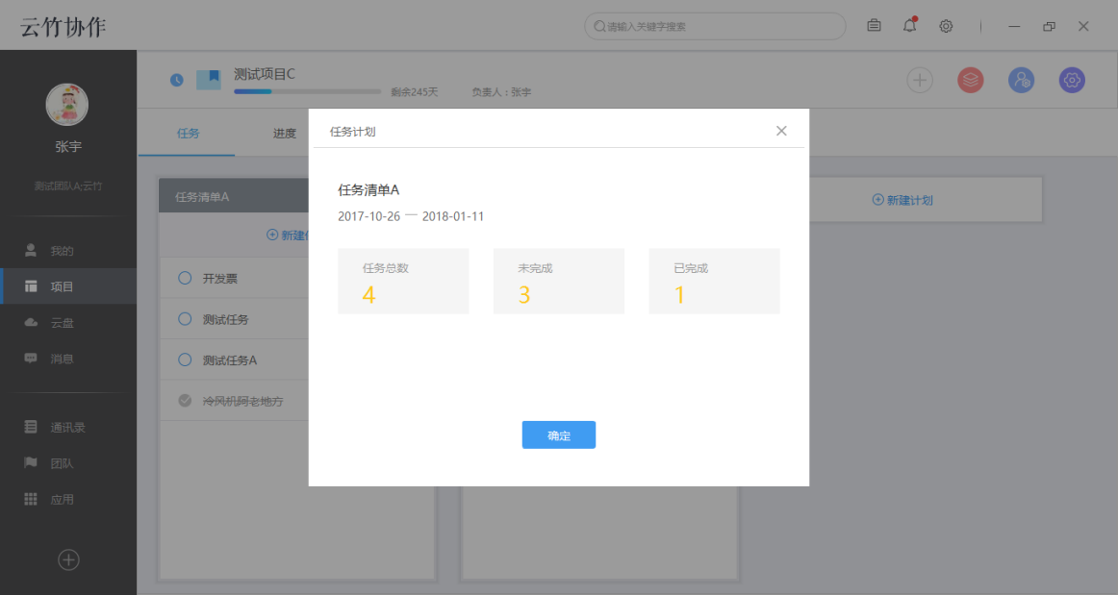
Task: Uncheck completed task 冷风机阿老地方
Action: click(x=185, y=400)
